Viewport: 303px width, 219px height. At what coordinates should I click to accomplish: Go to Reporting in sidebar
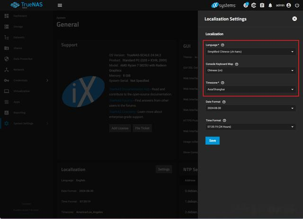[x=19, y=113]
